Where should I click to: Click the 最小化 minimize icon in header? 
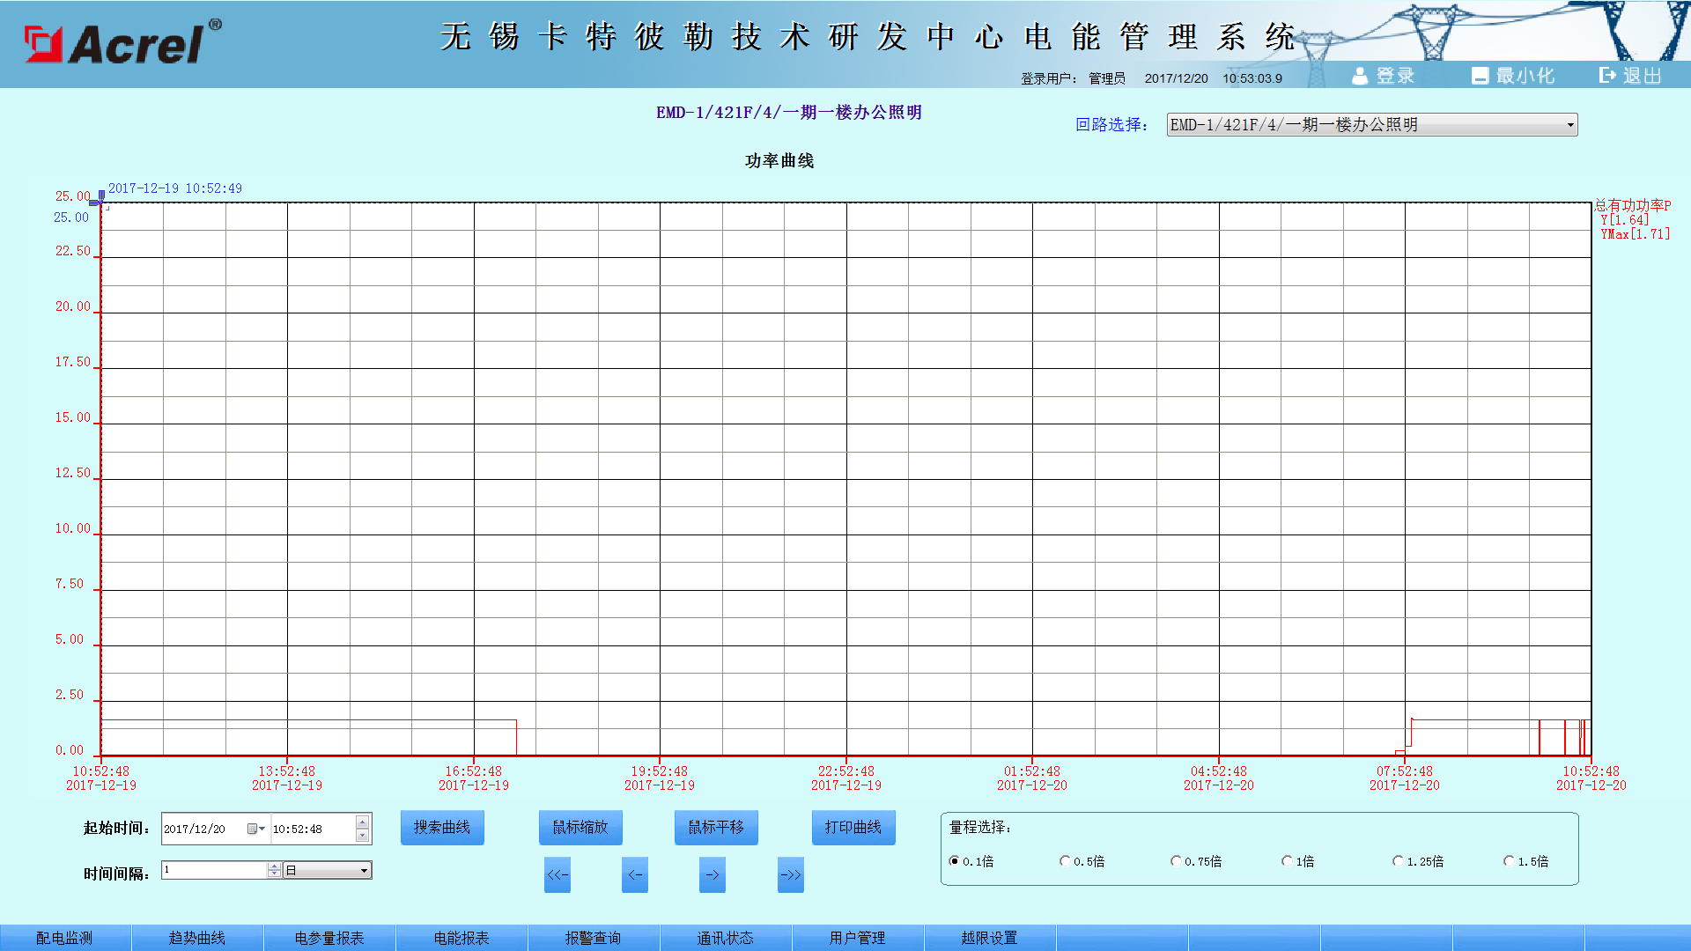pyautogui.click(x=1480, y=77)
